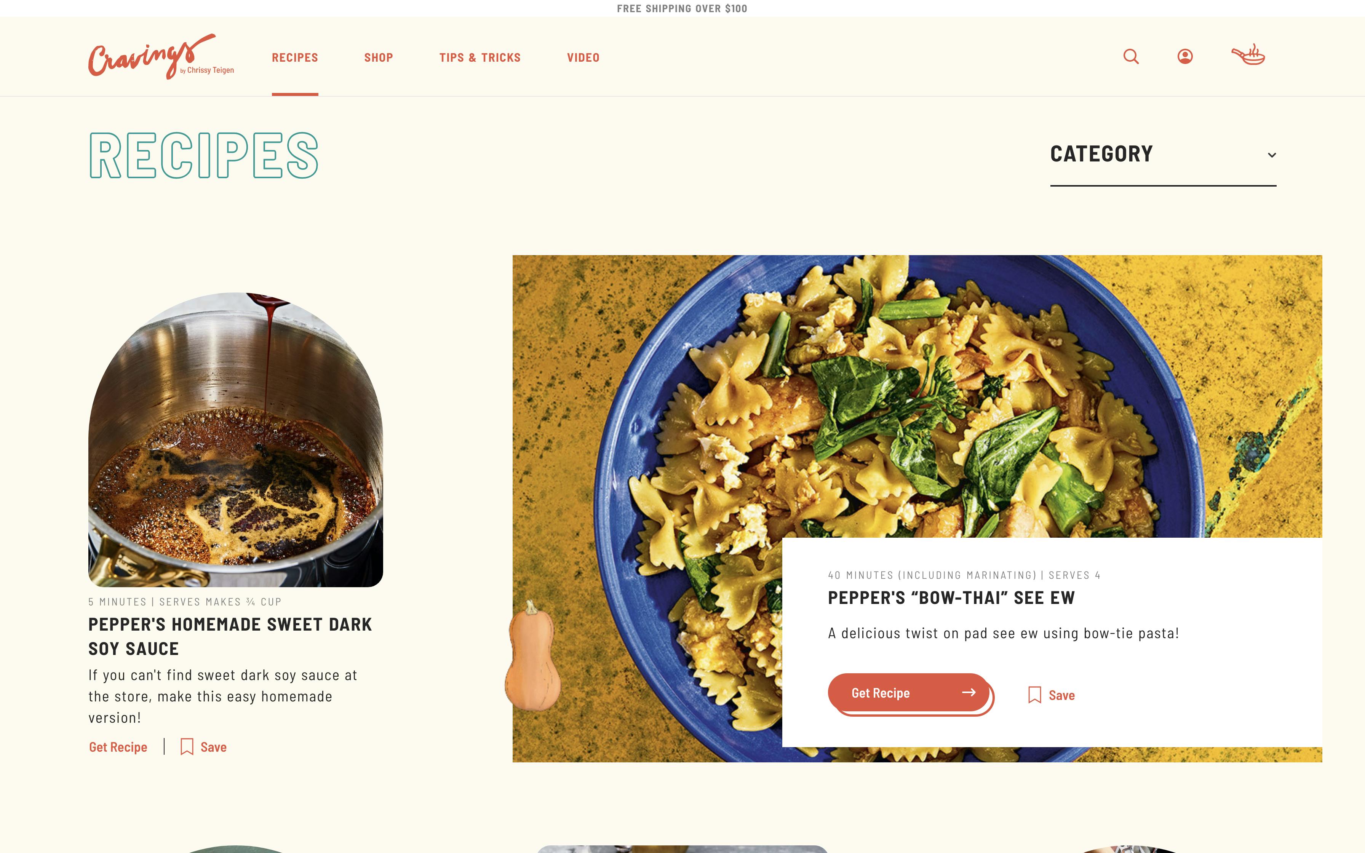Click Pepper's "Bow-Thai" See Ew title
The width and height of the screenshot is (1365, 853).
pos(951,598)
